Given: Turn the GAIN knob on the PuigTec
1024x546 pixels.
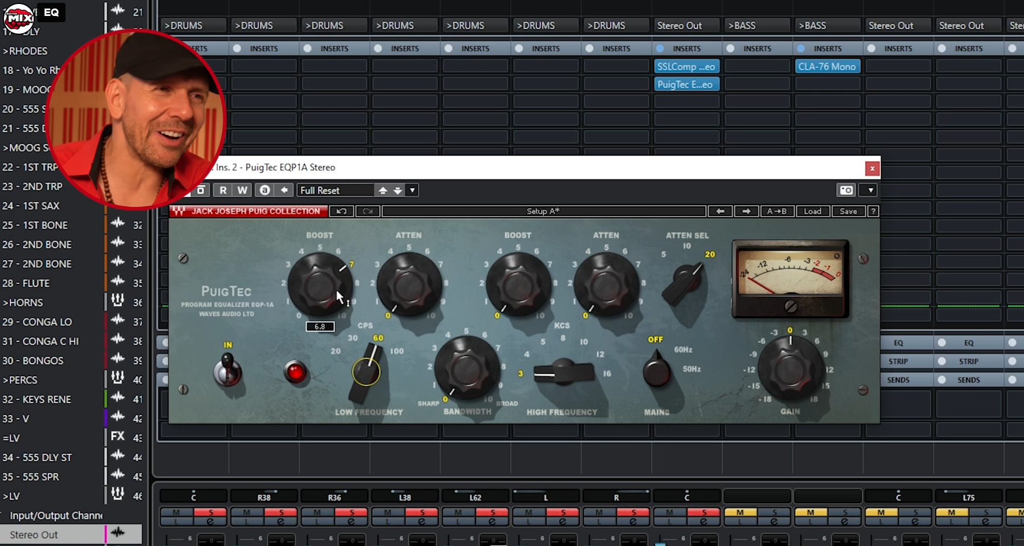Looking at the screenshot, I should (791, 369).
